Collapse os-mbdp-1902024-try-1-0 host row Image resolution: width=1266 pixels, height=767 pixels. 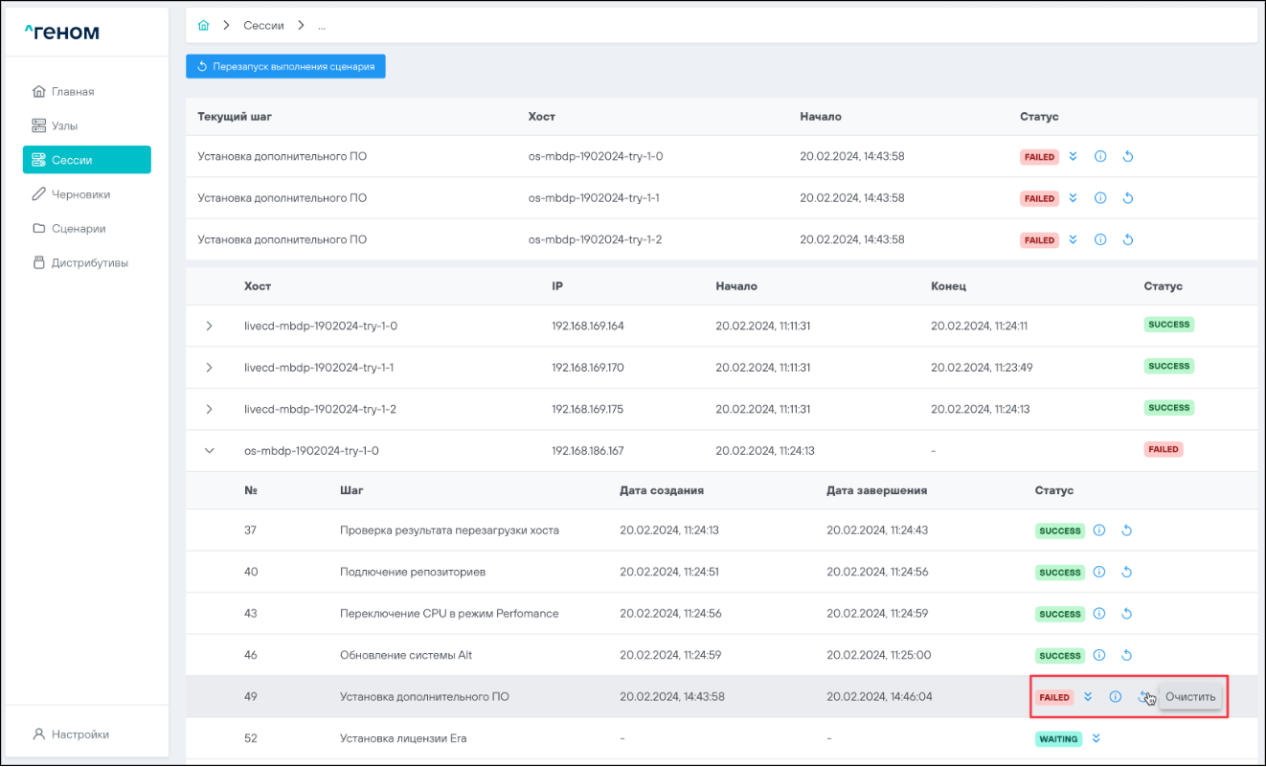tap(210, 450)
